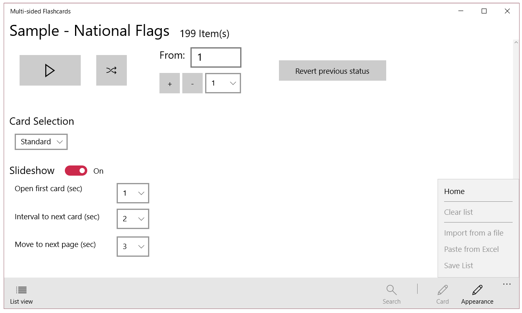Open the Move to next page dropdown

pyautogui.click(x=133, y=247)
